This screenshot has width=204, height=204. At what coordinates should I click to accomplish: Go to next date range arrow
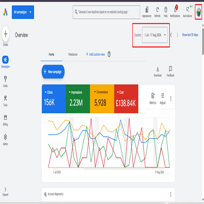coord(177,35)
